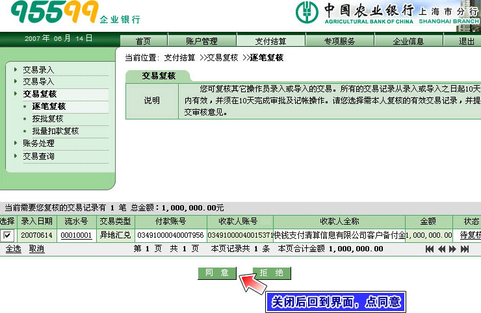Select 交易录入 in sidebar menu

pyautogui.click(x=38, y=70)
